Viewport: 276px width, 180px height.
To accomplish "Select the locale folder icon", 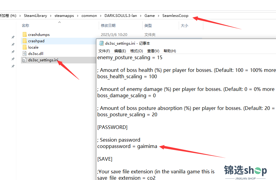I will tap(25, 47).
